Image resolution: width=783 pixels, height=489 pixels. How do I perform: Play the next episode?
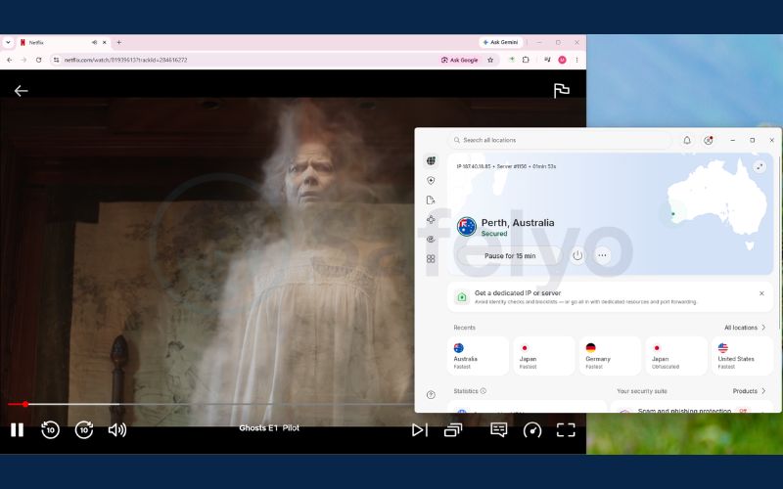(420, 429)
